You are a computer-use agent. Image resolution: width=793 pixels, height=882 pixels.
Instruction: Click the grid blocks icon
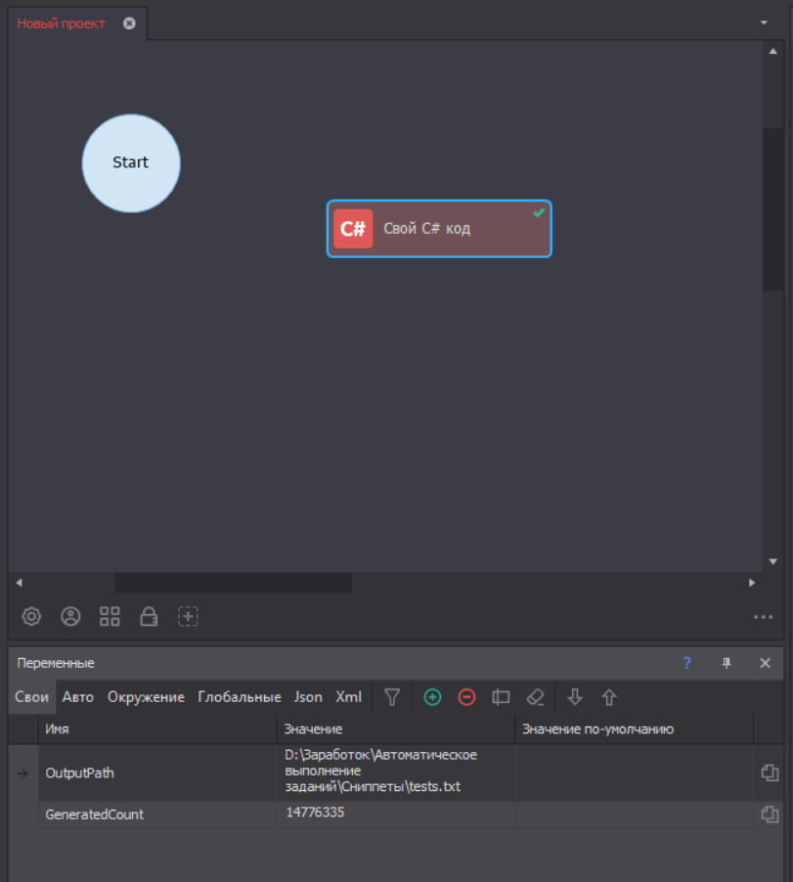[x=110, y=616]
